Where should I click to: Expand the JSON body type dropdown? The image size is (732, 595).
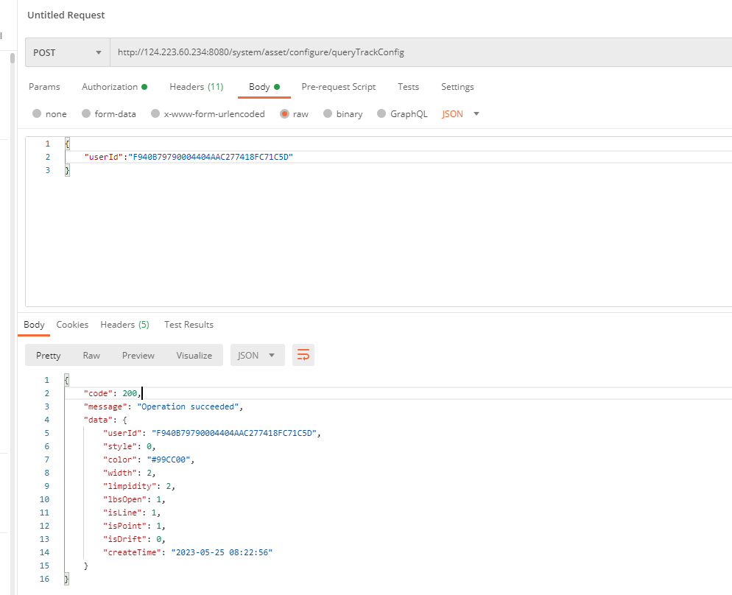tap(460, 114)
